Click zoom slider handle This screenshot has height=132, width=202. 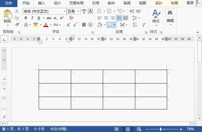(x=161, y=129)
